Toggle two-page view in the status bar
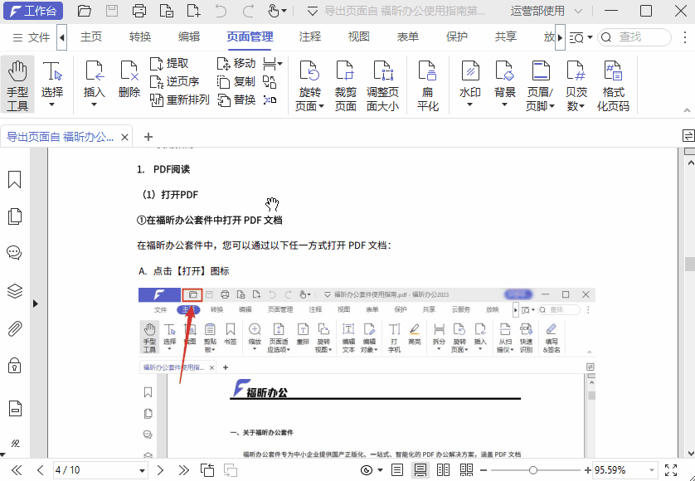695x481 pixels. (444, 469)
